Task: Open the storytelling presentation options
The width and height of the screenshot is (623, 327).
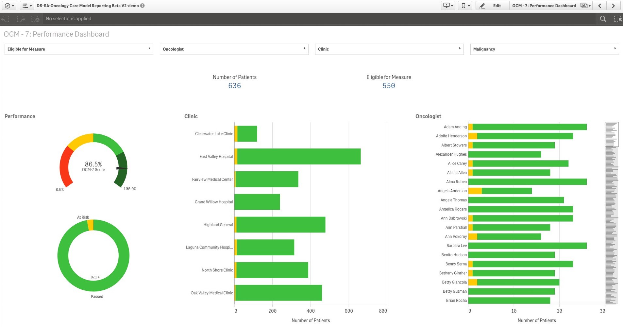Action: point(447,6)
